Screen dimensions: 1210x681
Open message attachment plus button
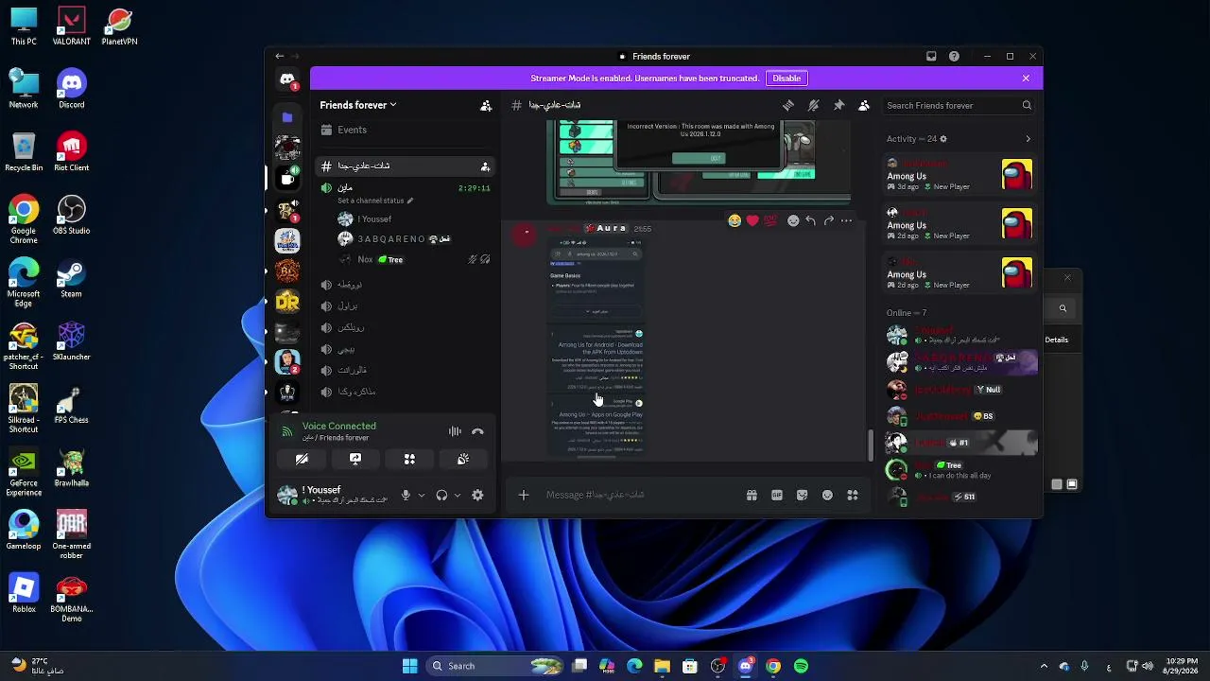(523, 495)
